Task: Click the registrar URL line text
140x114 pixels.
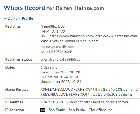Action: pyautogui.click(x=89, y=36)
